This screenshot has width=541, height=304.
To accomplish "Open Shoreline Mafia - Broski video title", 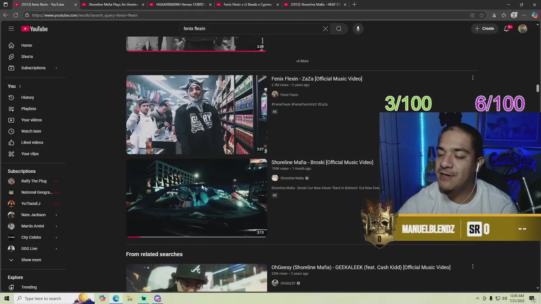I will tap(322, 163).
